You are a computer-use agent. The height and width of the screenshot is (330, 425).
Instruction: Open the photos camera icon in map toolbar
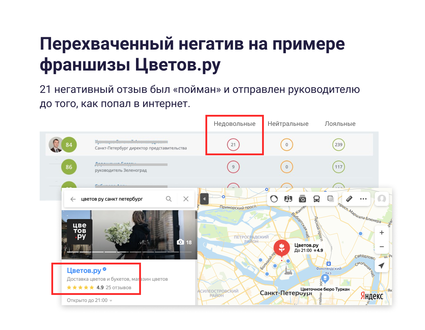click(302, 199)
